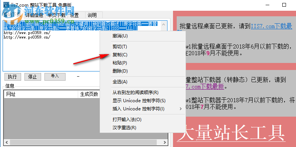Click the 停止 button

pyautogui.click(x=32, y=77)
